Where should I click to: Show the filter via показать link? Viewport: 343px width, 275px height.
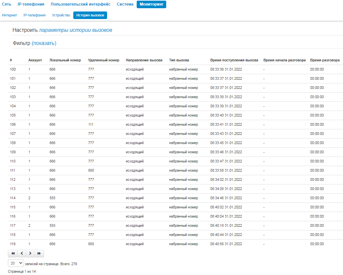(x=44, y=43)
